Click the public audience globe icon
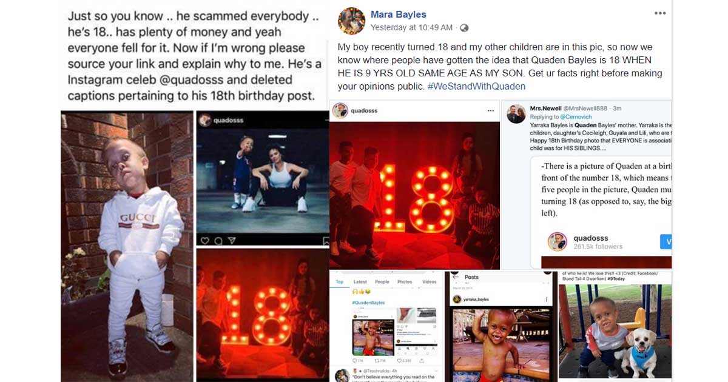 coord(464,28)
